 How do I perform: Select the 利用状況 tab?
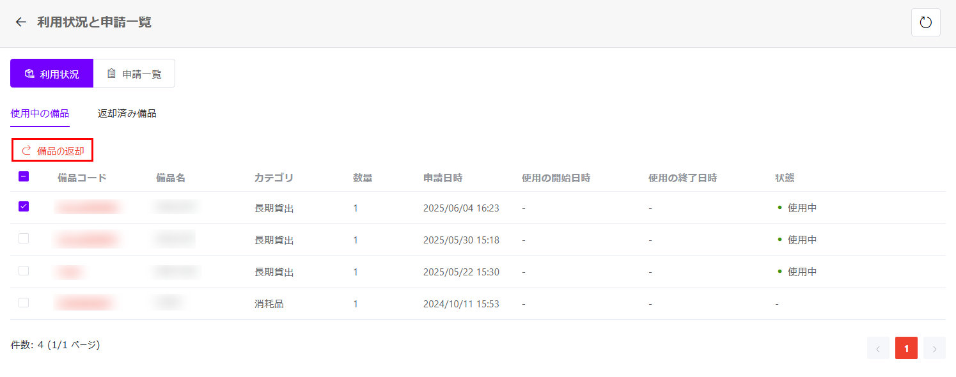point(52,73)
